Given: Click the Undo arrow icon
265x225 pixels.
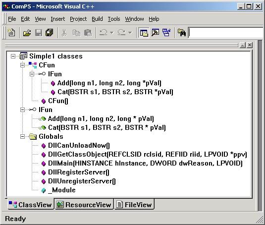Looking at the screenshot, I should click(x=104, y=32).
